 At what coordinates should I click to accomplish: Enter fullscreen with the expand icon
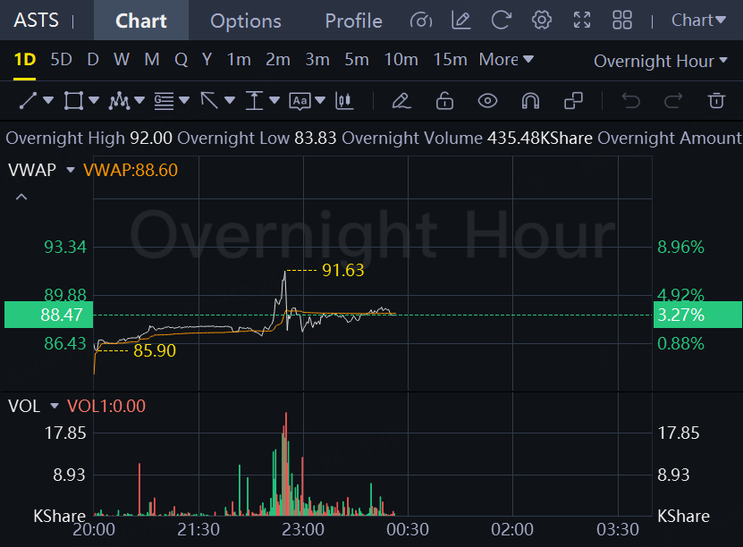(x=582, y=21)
